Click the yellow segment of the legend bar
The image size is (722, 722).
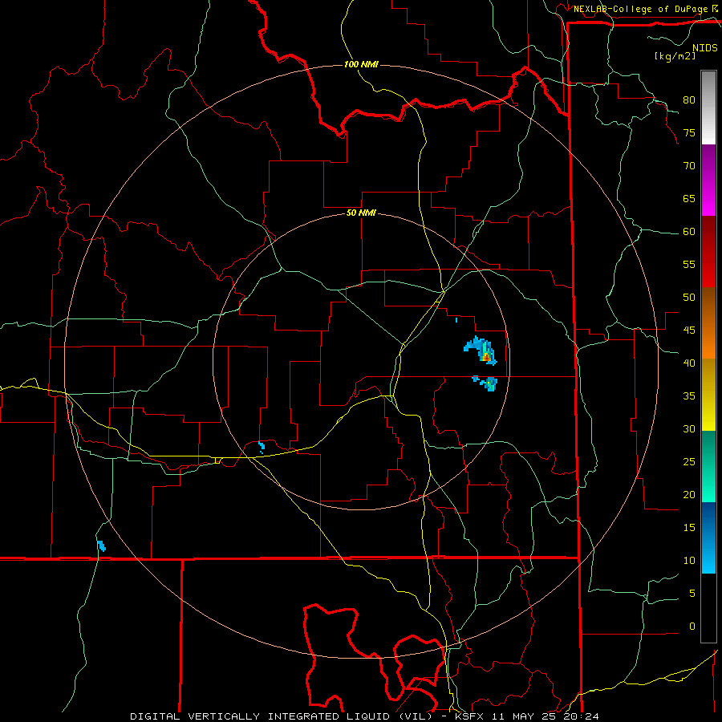click(x=708, y=395)
